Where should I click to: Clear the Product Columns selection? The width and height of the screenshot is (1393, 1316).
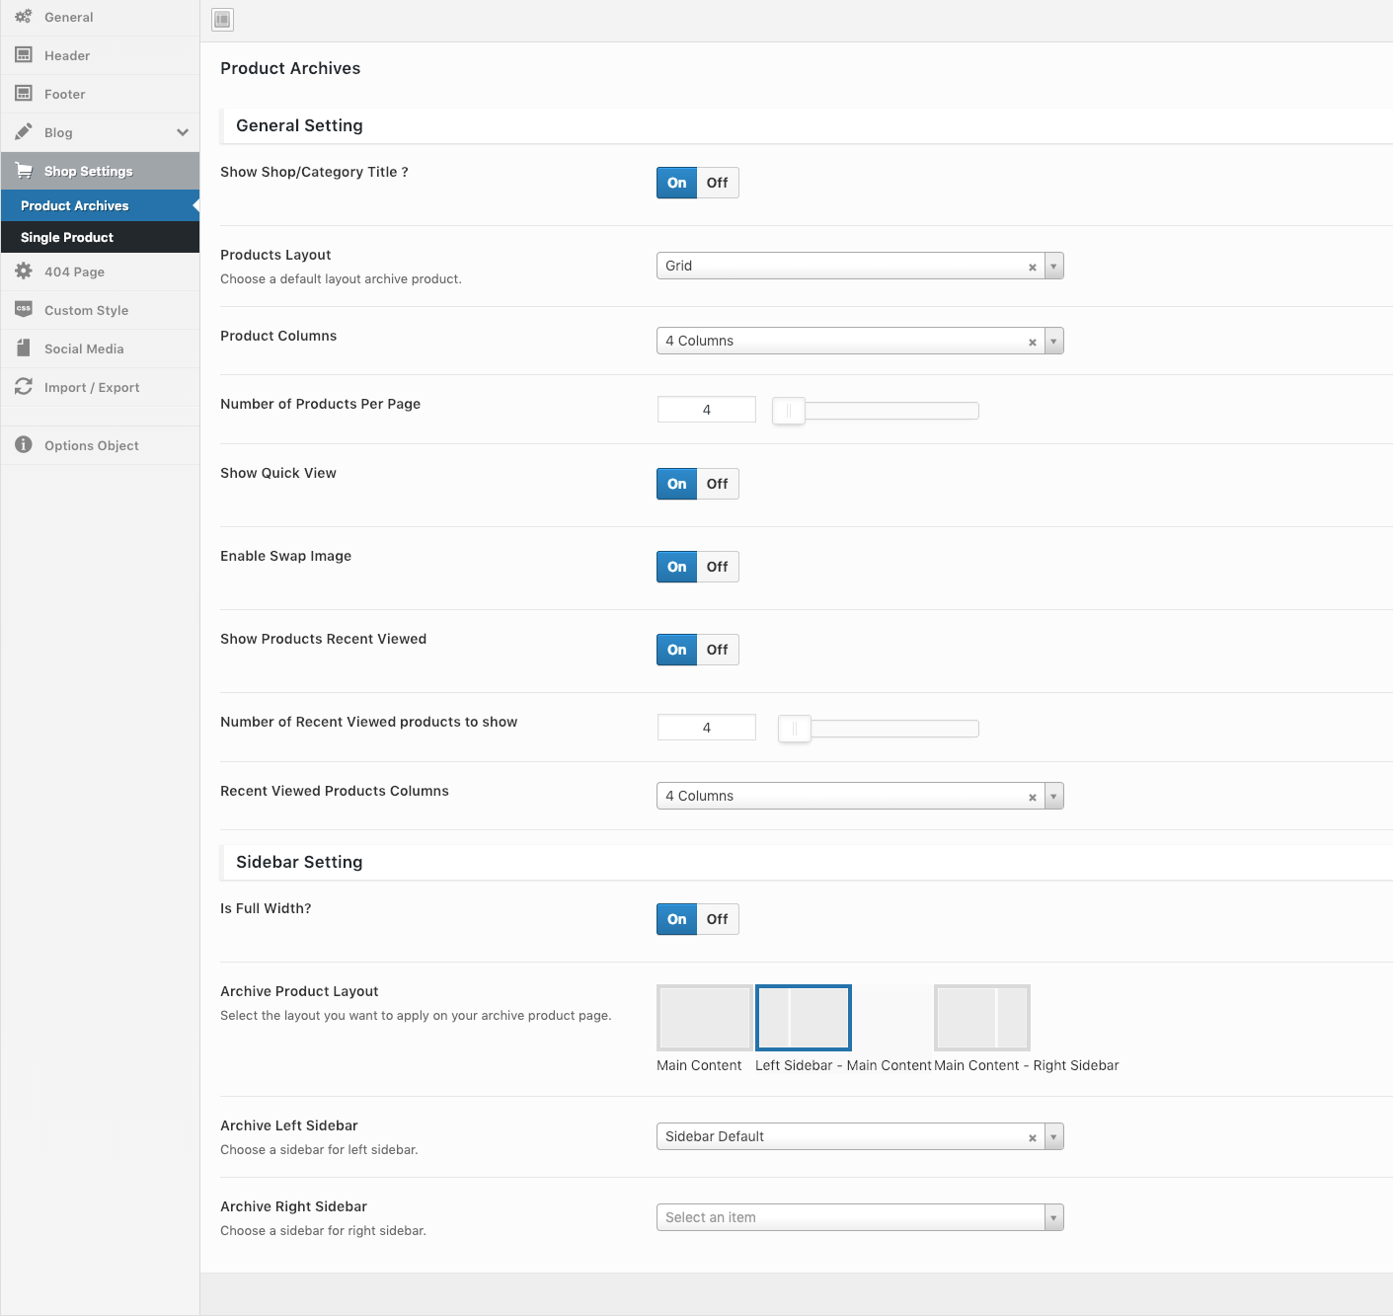(x=1033, y=342)
